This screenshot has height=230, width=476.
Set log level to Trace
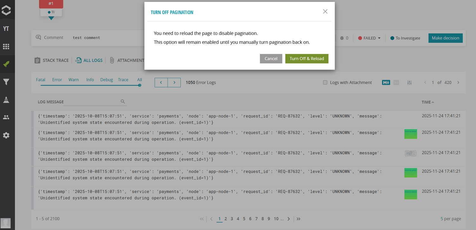tap(123, 80)
